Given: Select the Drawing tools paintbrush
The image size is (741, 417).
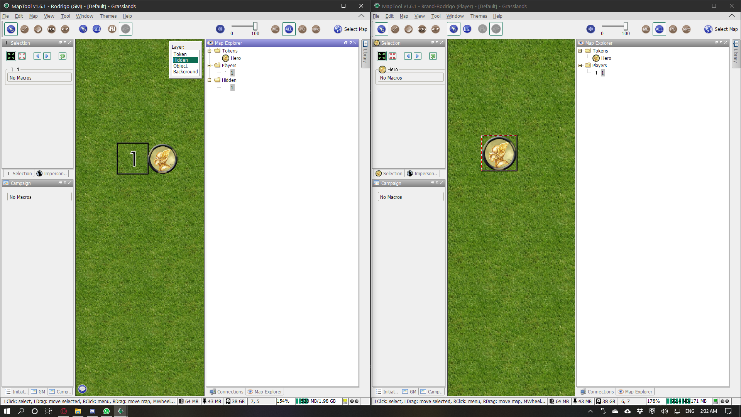Looking at the screenshot, I should tap(24, 29).
